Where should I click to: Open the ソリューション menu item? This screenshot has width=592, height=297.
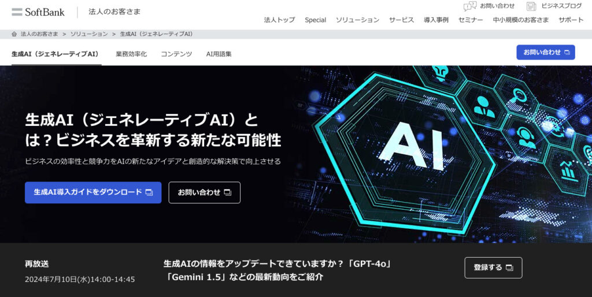(357, 20)
